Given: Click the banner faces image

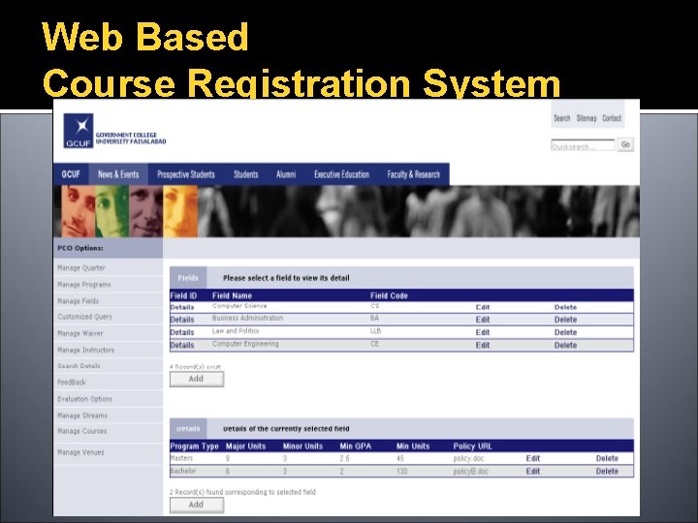Looking at the screenshot, I should point(346,211).
